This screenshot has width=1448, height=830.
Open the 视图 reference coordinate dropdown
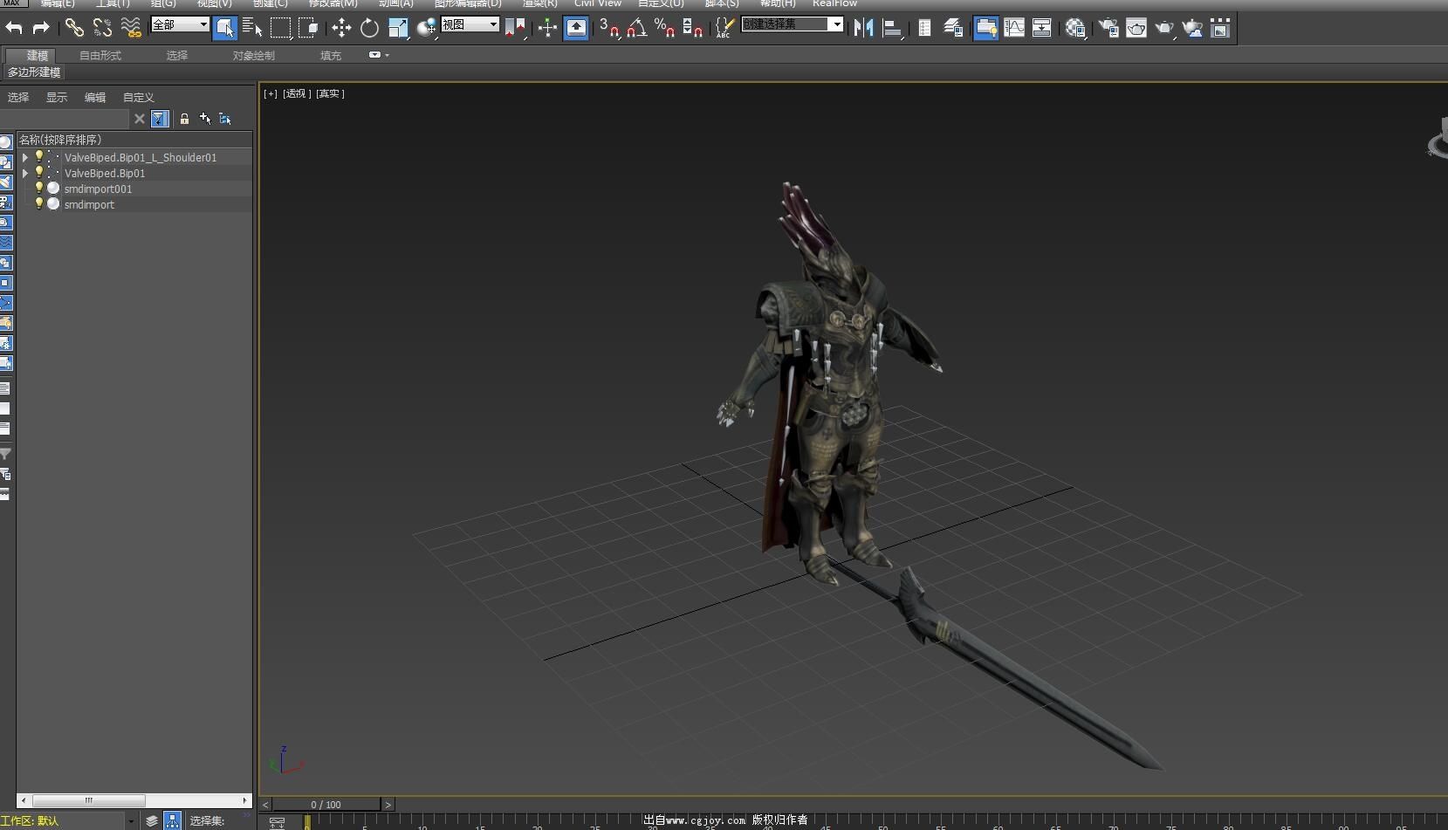pyautogui.click(x=470, y=24)
